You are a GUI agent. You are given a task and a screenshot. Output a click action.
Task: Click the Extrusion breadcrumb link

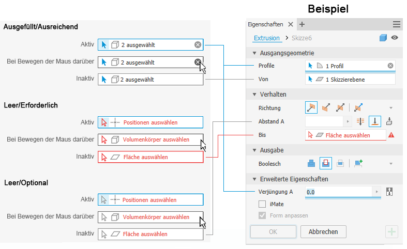(266, 38)
